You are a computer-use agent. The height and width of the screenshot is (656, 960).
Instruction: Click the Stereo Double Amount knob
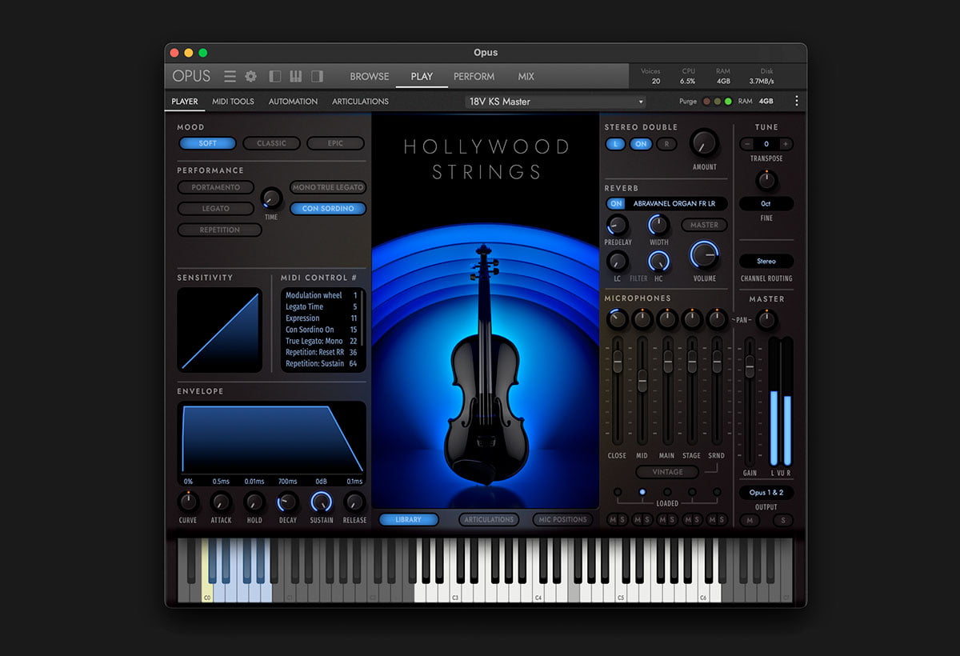[705, 143]
